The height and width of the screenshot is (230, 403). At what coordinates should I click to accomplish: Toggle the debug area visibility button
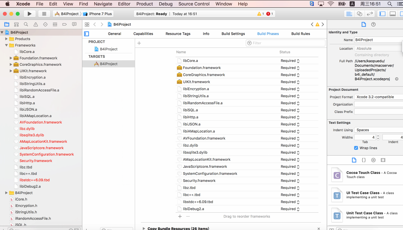point(393,14)
